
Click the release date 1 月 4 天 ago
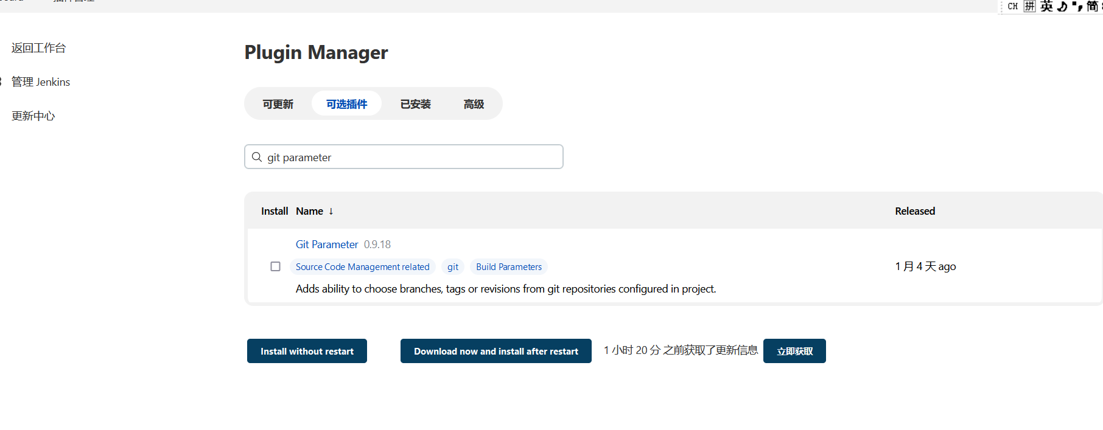pyautogui.click(x=925, y=266)
